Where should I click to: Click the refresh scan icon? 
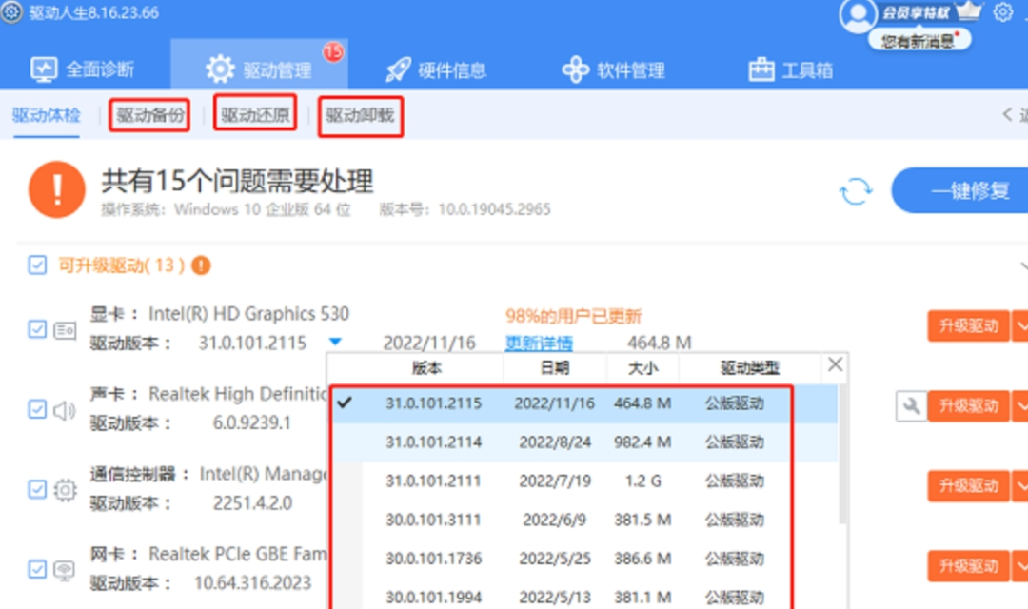pos(856,190)
